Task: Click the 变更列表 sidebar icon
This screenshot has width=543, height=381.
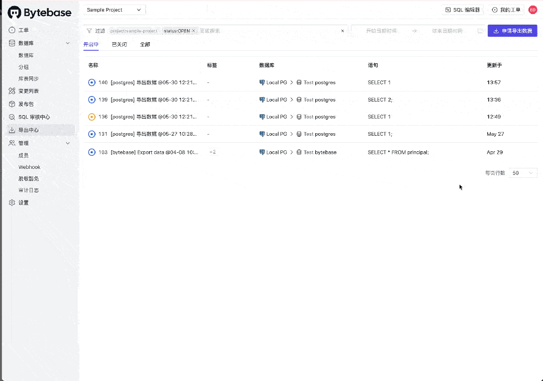Action: click(x=12, y=91)
